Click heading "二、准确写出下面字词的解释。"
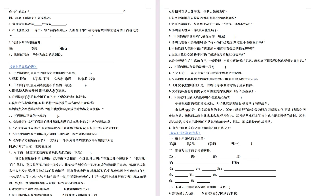 [x=190, y=150]
